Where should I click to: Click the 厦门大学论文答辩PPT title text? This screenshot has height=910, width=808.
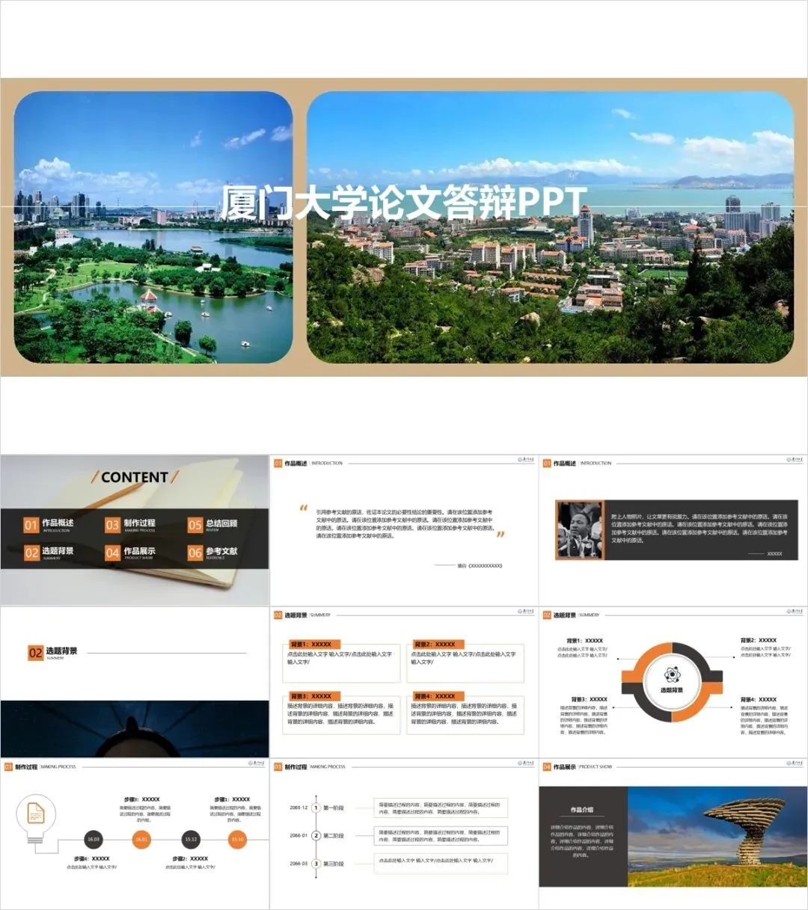click(x=403, y=203)
